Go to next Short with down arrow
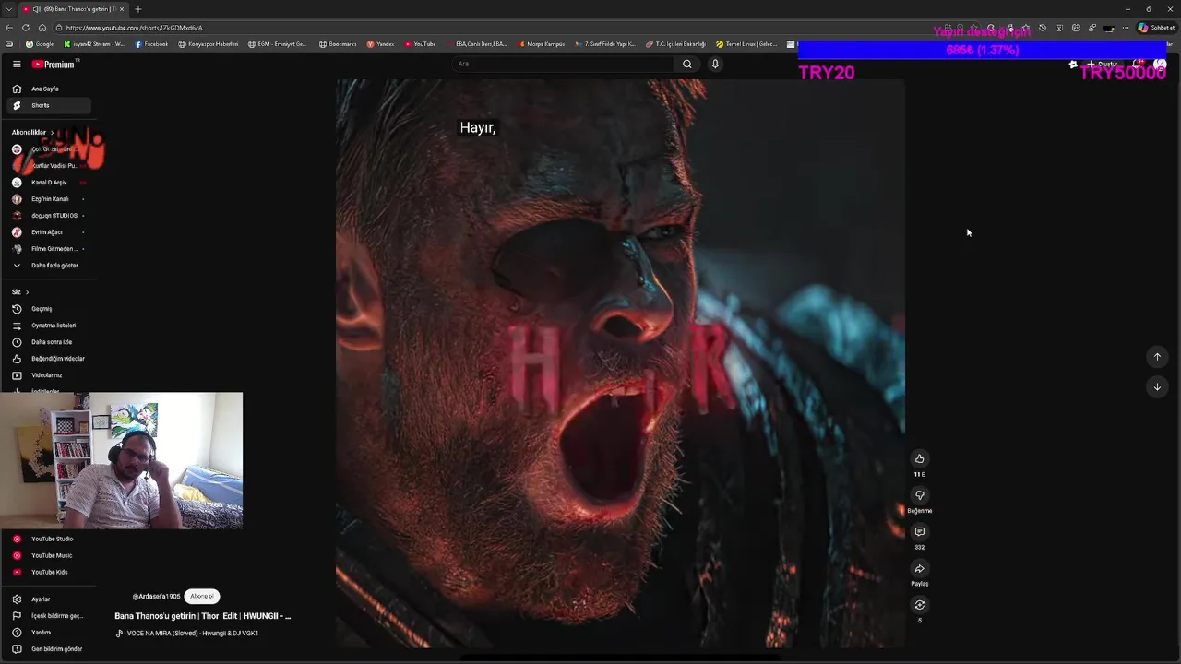 pyautogui.click(x=1157, y=386)
